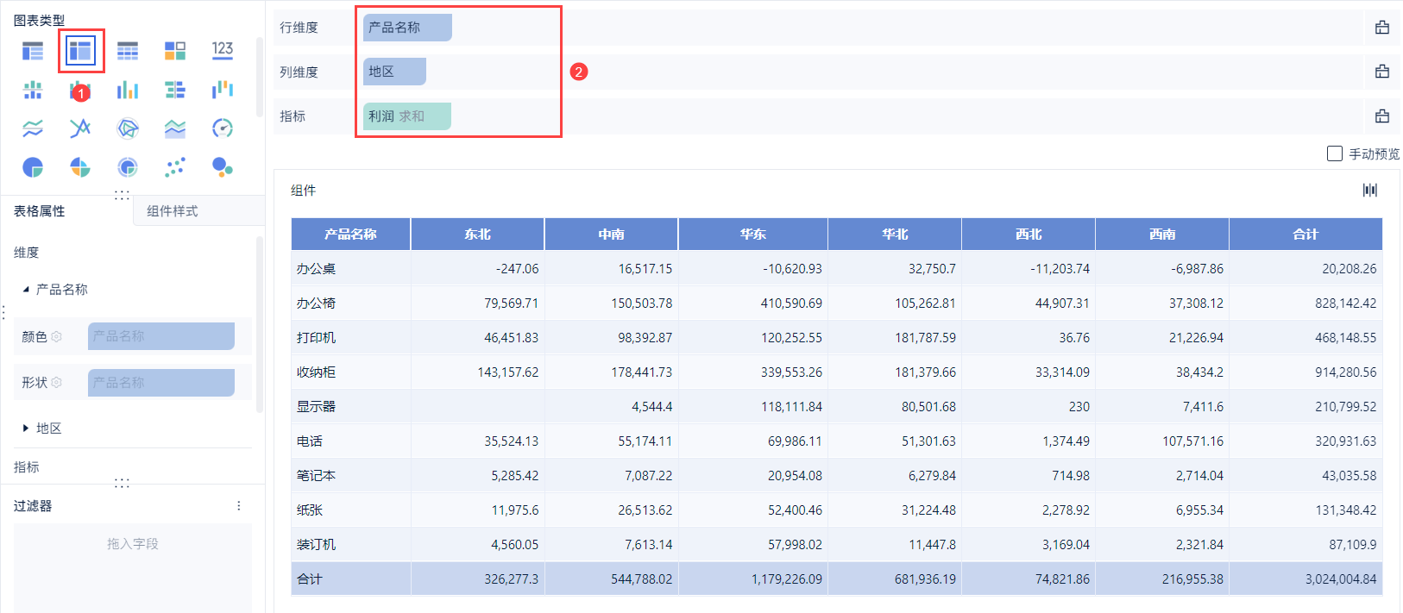Select the 纸张 row label
The width and height of the screenshot is (1403, 613).
(x=310, y=510)
